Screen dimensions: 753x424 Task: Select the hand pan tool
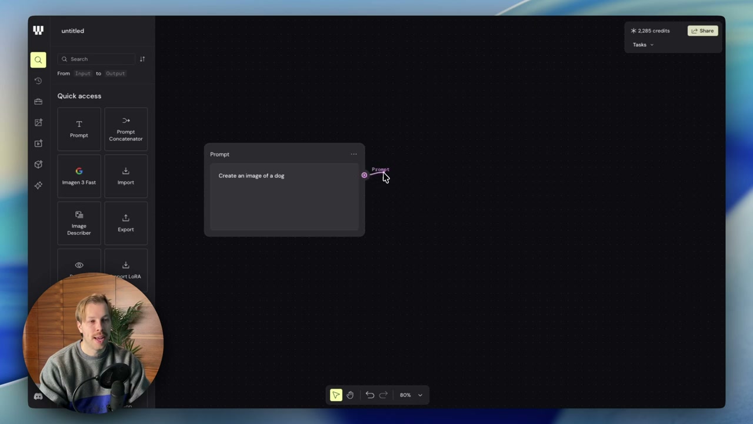pyautogui.click(x=350, y=395)
